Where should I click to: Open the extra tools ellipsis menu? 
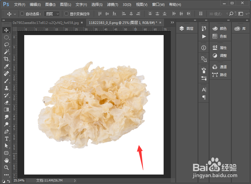tap(6, 175)
